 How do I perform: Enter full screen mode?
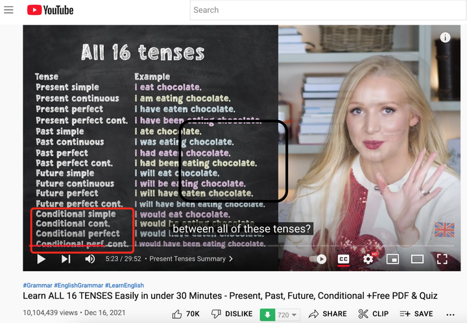(442, 259)
